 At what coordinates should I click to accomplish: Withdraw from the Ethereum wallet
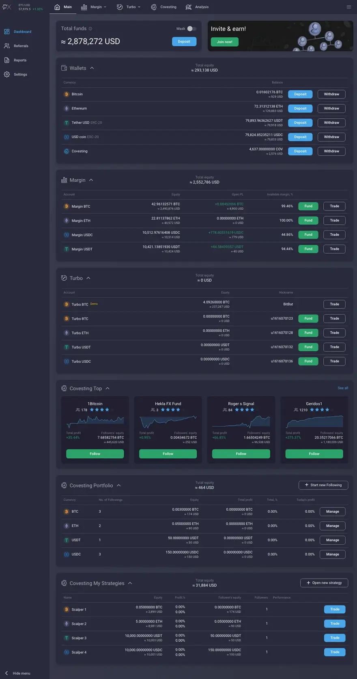pos(331,108)
